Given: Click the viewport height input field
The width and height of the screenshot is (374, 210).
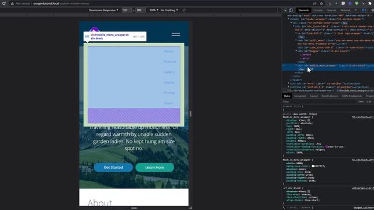Looking at the screenshot, I should click(140, 10).
